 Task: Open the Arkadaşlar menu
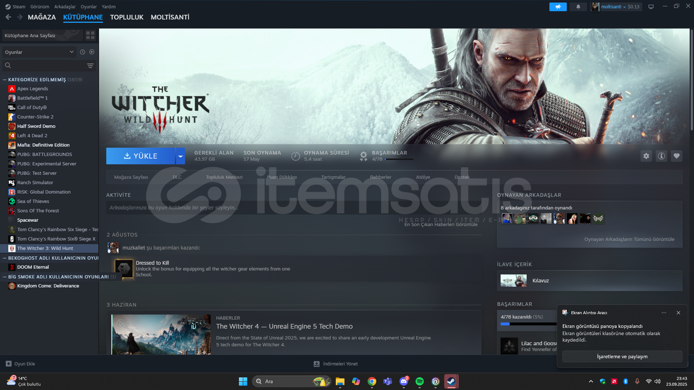(x=65, y=6)
